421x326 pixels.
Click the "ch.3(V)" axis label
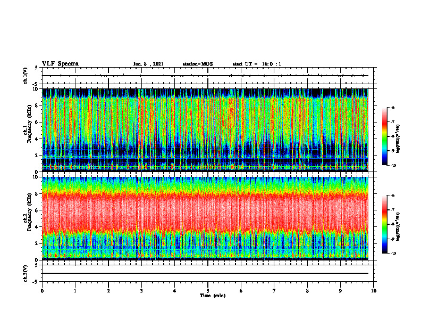click(x=26, y=273)
